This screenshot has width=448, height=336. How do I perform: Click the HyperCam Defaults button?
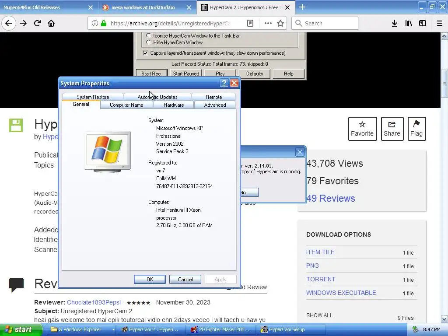coord(254,73)
